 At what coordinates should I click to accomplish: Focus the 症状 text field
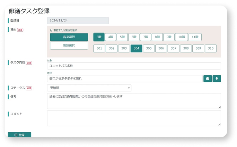pyautogui.click(x=125, y=79)
